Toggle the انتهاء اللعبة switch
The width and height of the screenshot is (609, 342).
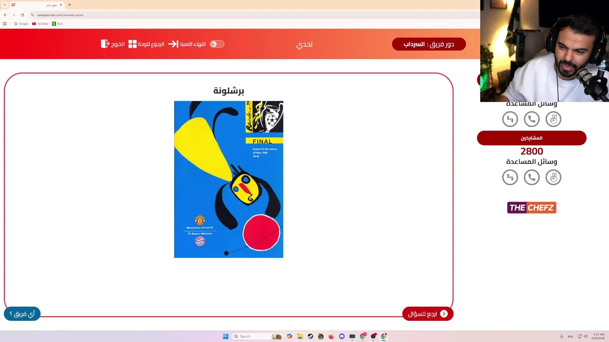217,44
